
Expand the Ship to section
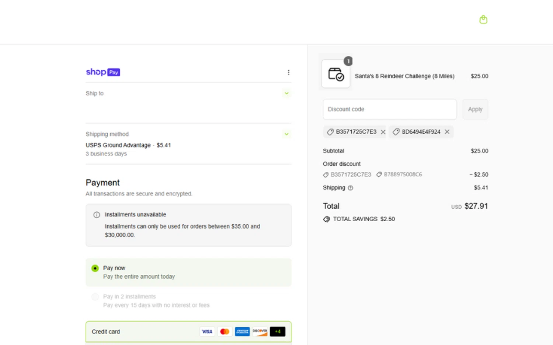pyautogui.click(x=286, y=94)
